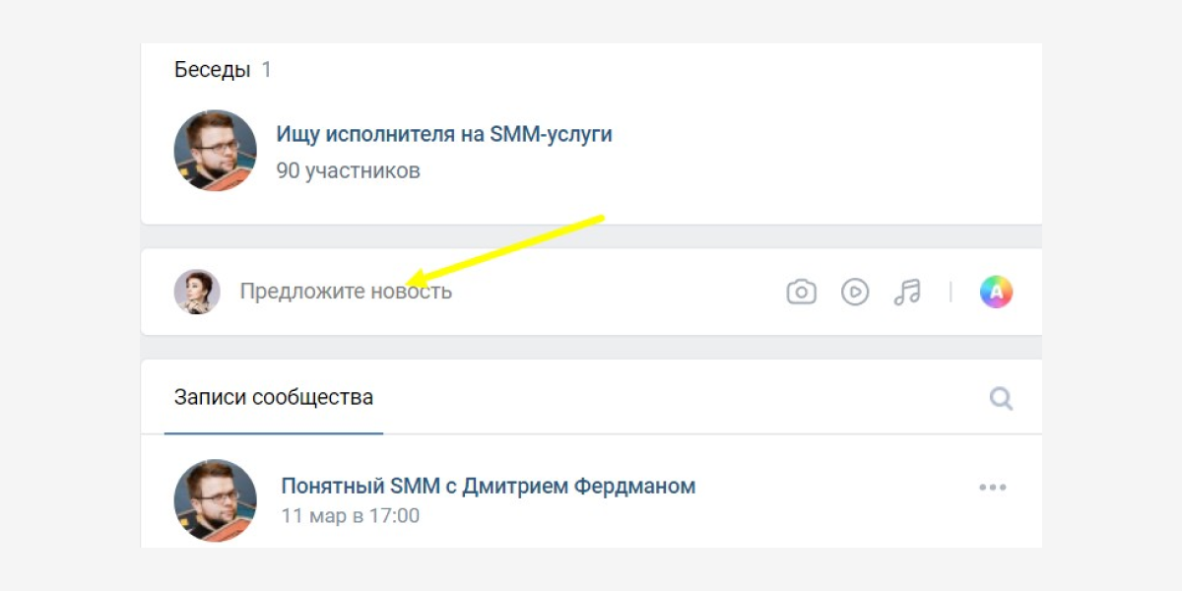
Task: Click the conversations count '1'
Action: (266, 70)
